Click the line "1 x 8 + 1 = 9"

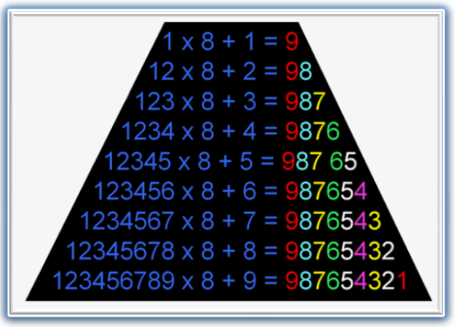tap(231, 41)
